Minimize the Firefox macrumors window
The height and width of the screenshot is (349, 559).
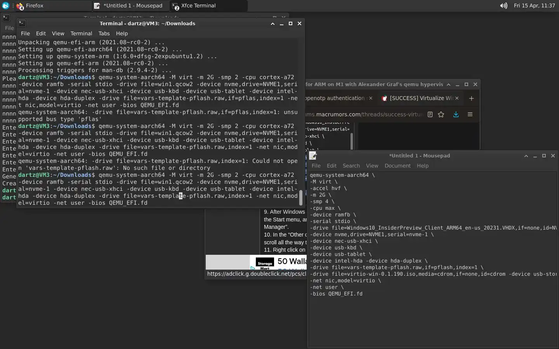(x=457, y=84)
